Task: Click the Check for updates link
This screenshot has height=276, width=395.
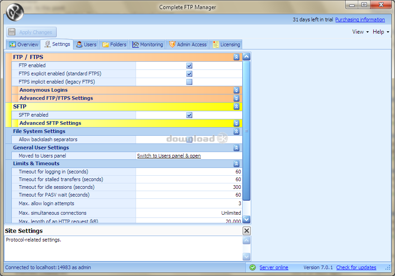Action: click(x=356, y=267)
